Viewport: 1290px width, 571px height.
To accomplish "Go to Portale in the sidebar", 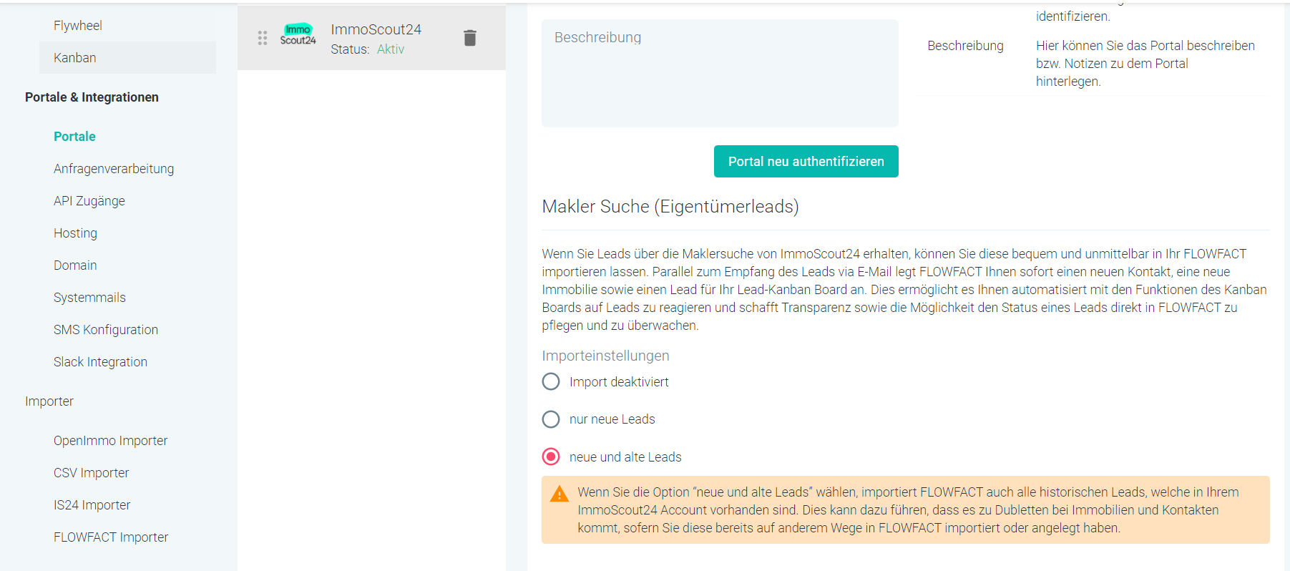I will 74,137.
